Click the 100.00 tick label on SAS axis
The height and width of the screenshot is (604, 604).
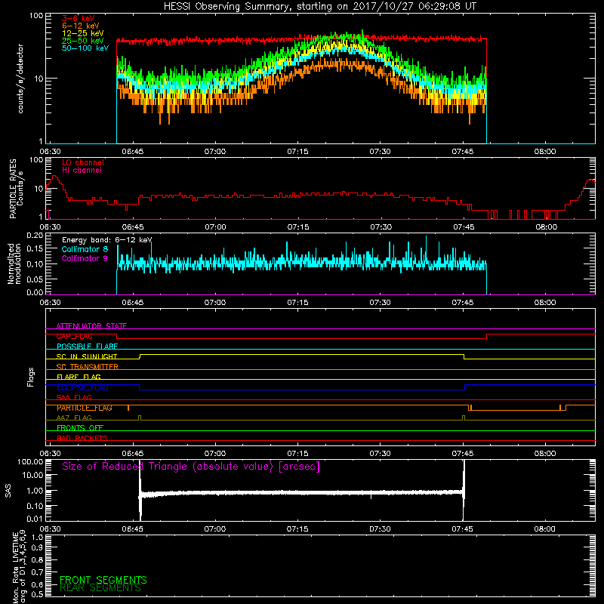(x=30, y=461)
